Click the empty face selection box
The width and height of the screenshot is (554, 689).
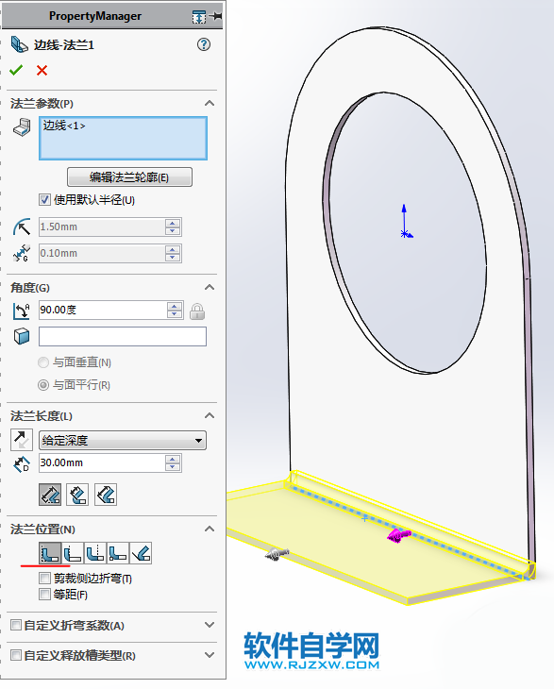click(x=123, y=337)
